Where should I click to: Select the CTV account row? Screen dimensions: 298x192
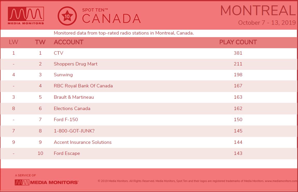point(149,53)
